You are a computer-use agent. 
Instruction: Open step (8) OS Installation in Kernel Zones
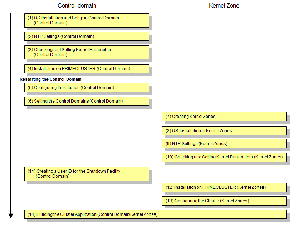pyautogui.click(x=224, y=131)
